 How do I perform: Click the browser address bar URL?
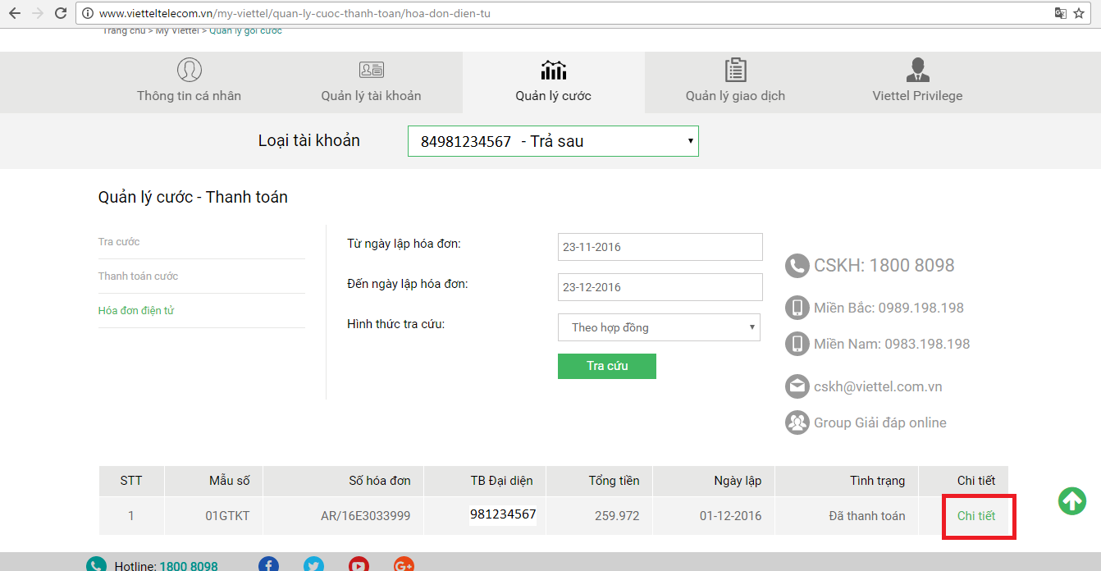point(295,13)
